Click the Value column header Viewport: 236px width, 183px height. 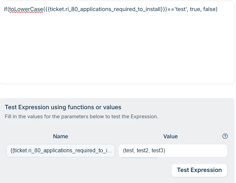point(170,136)
